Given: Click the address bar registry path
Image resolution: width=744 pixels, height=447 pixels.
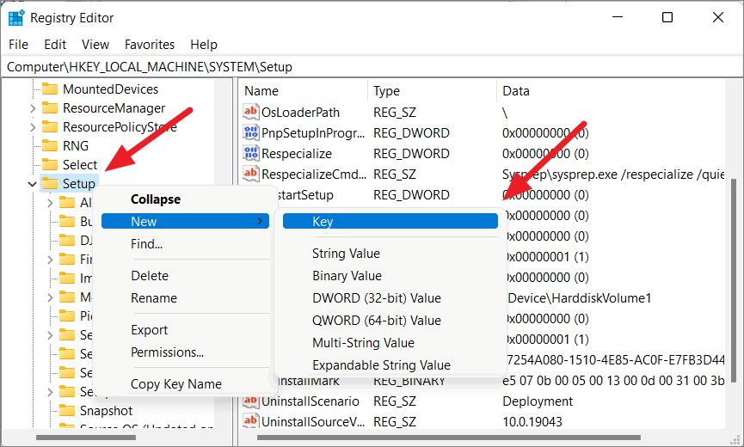Looking at the screenshot, I should point(150,67).
